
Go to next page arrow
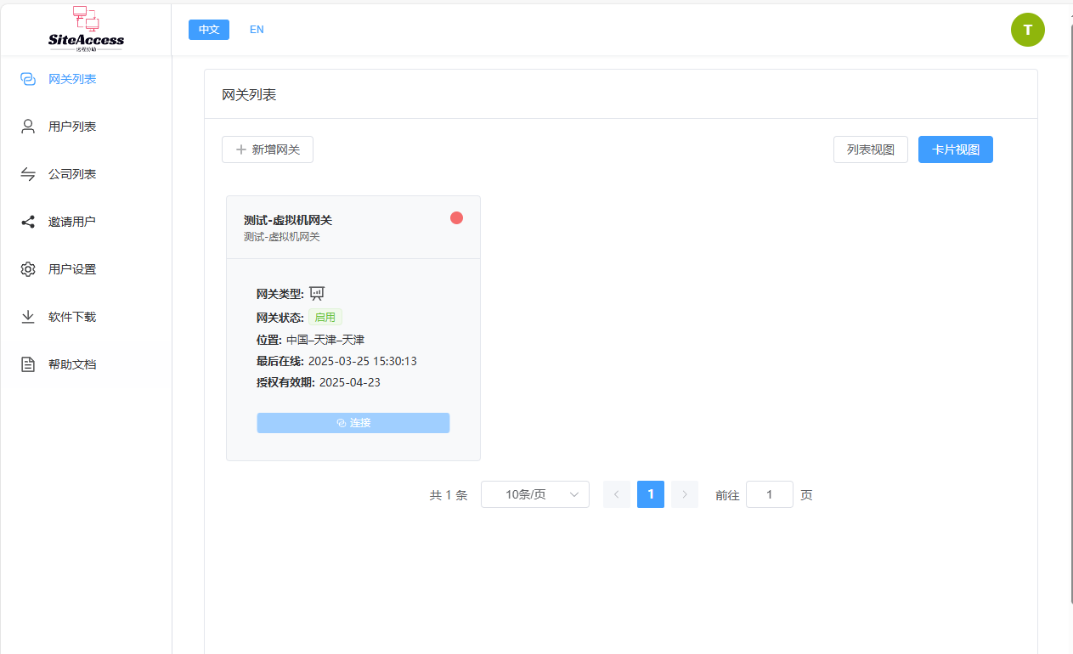[685, 494]
